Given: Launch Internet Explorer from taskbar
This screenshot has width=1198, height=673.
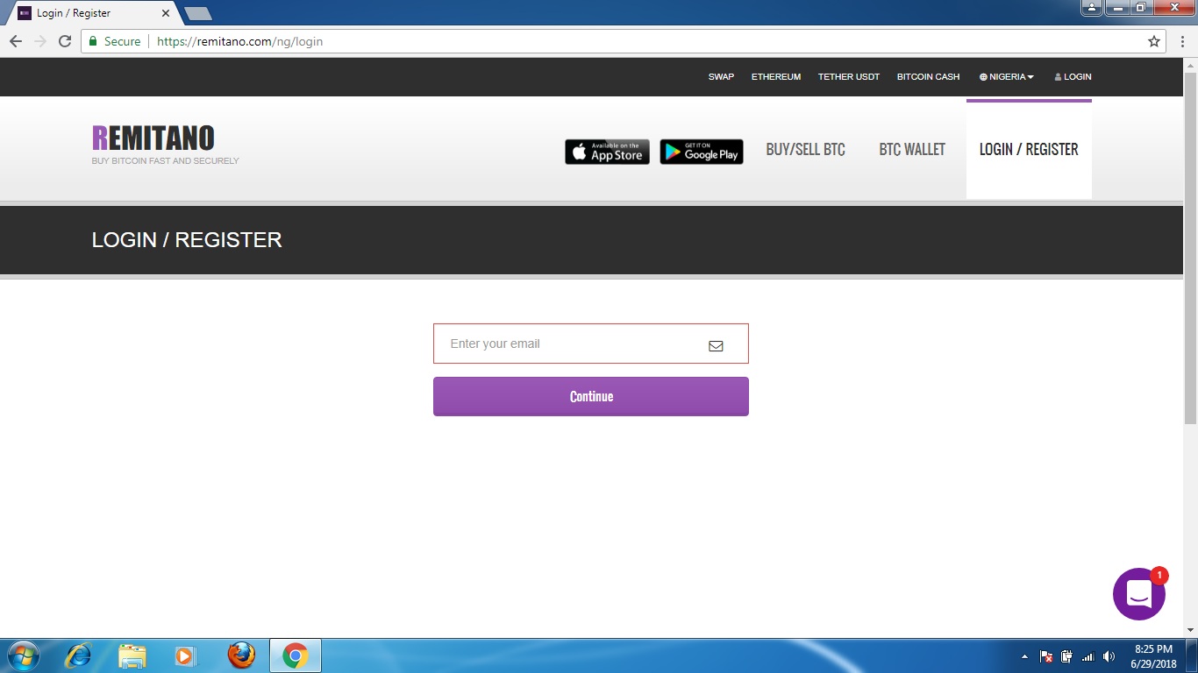Looking at the screenshot, I should click(79, 655).
